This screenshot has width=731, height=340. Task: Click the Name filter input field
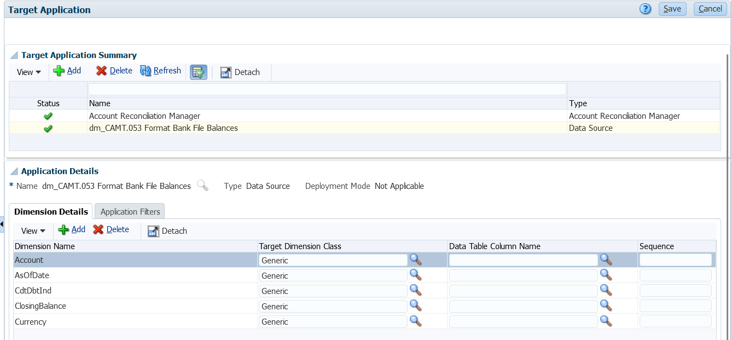327,89
